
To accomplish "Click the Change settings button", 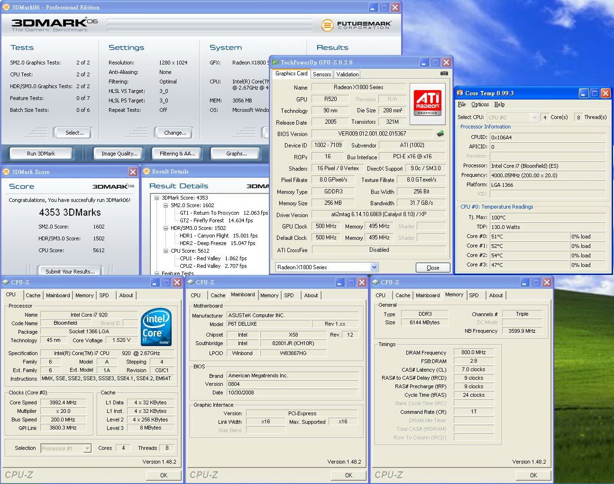I will [x=174, y=133].
